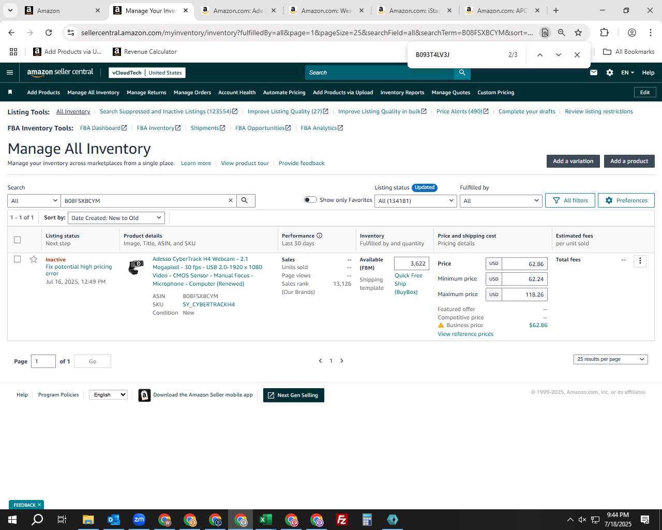Click the Amazon Seller Central logo

point(60,72)
